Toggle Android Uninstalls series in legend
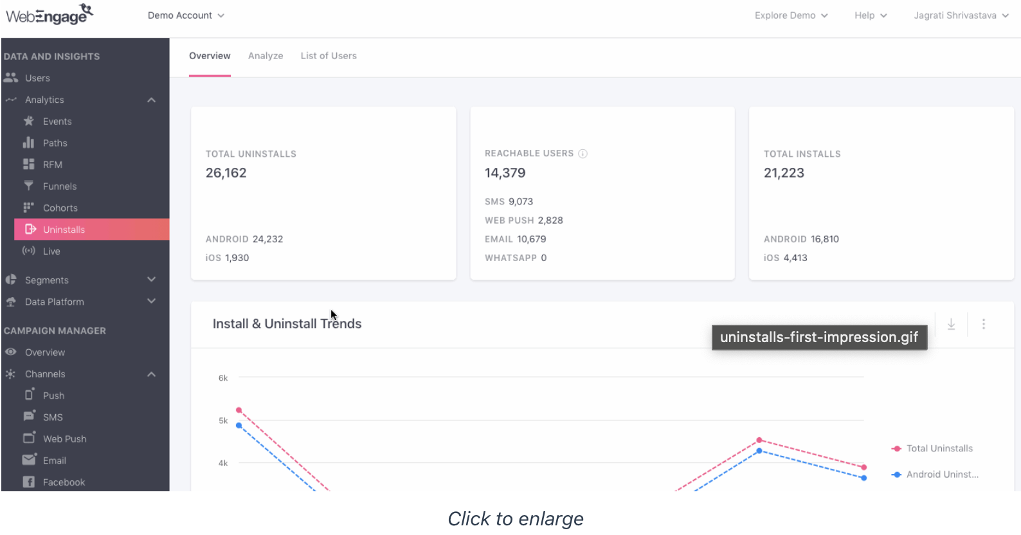The height and width of the screenshot is (535, 1021). [935, 475]
